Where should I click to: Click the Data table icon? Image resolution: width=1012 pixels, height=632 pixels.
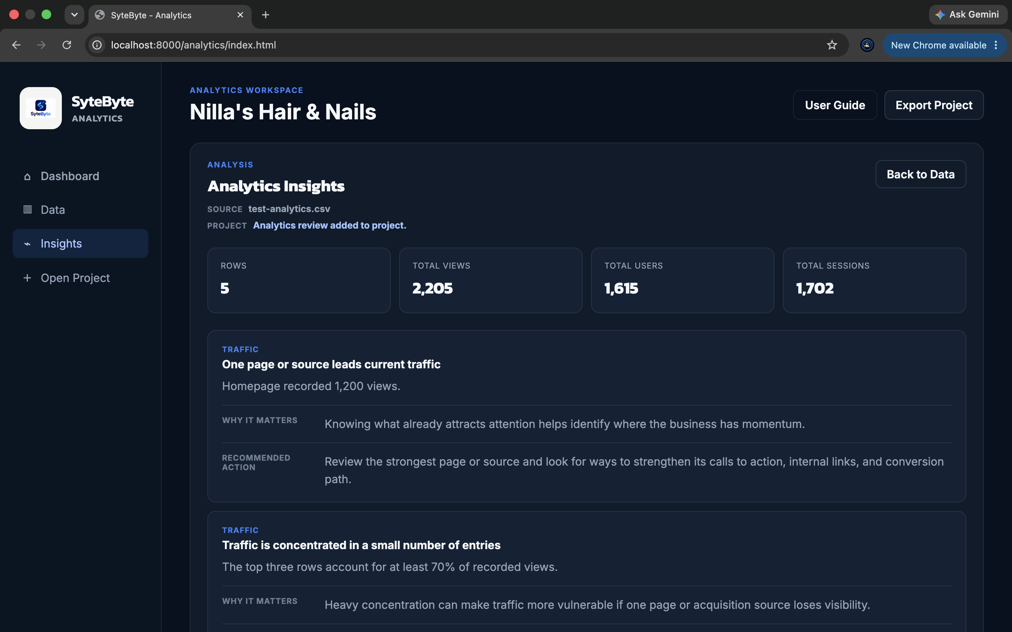27,209
